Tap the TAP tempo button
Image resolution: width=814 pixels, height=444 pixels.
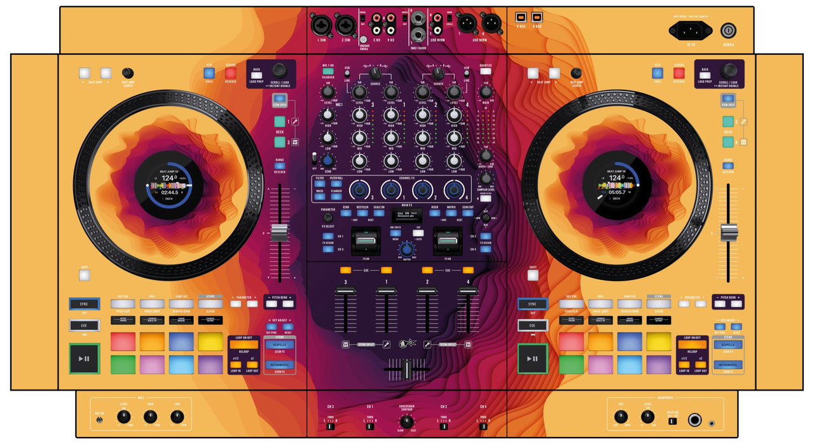click(x=418, y=233)
